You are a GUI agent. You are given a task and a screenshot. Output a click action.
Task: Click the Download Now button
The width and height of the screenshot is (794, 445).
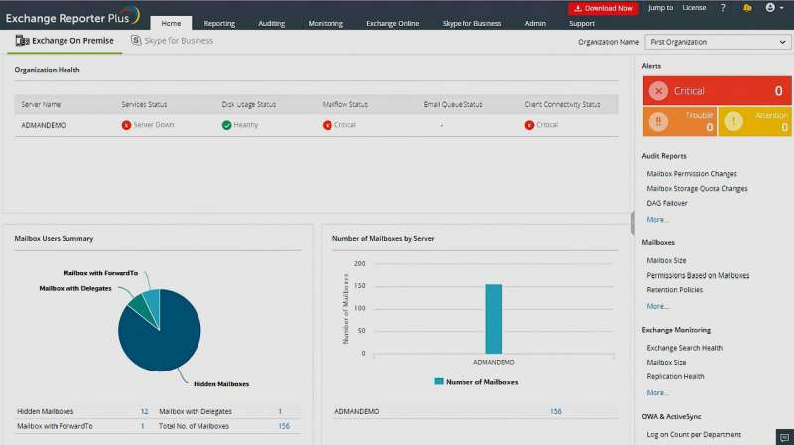602,8
